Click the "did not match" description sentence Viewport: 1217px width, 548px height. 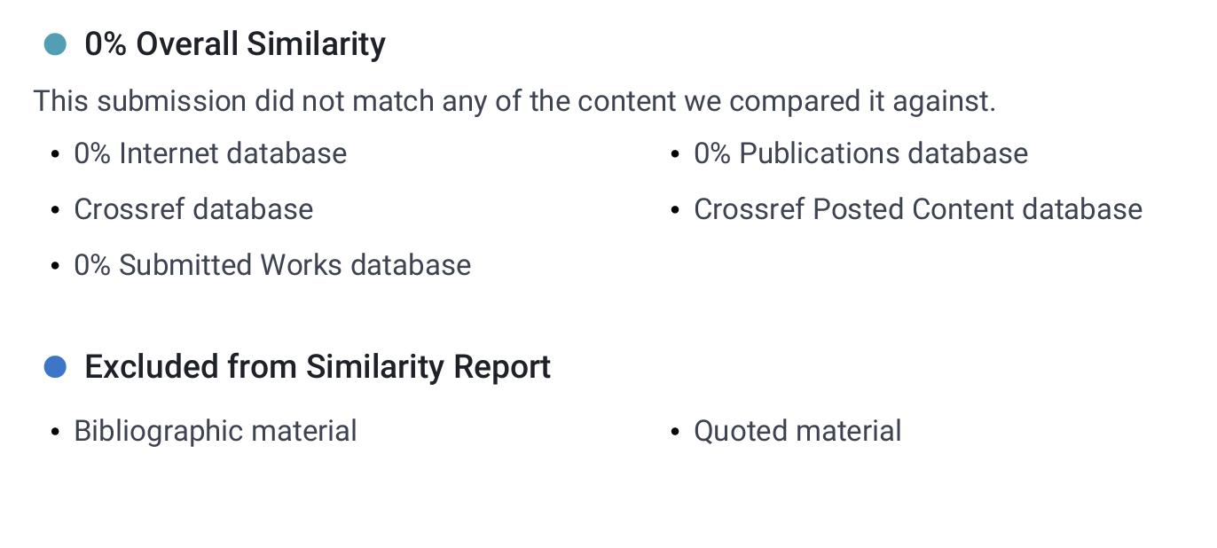[x=514, y=101]
